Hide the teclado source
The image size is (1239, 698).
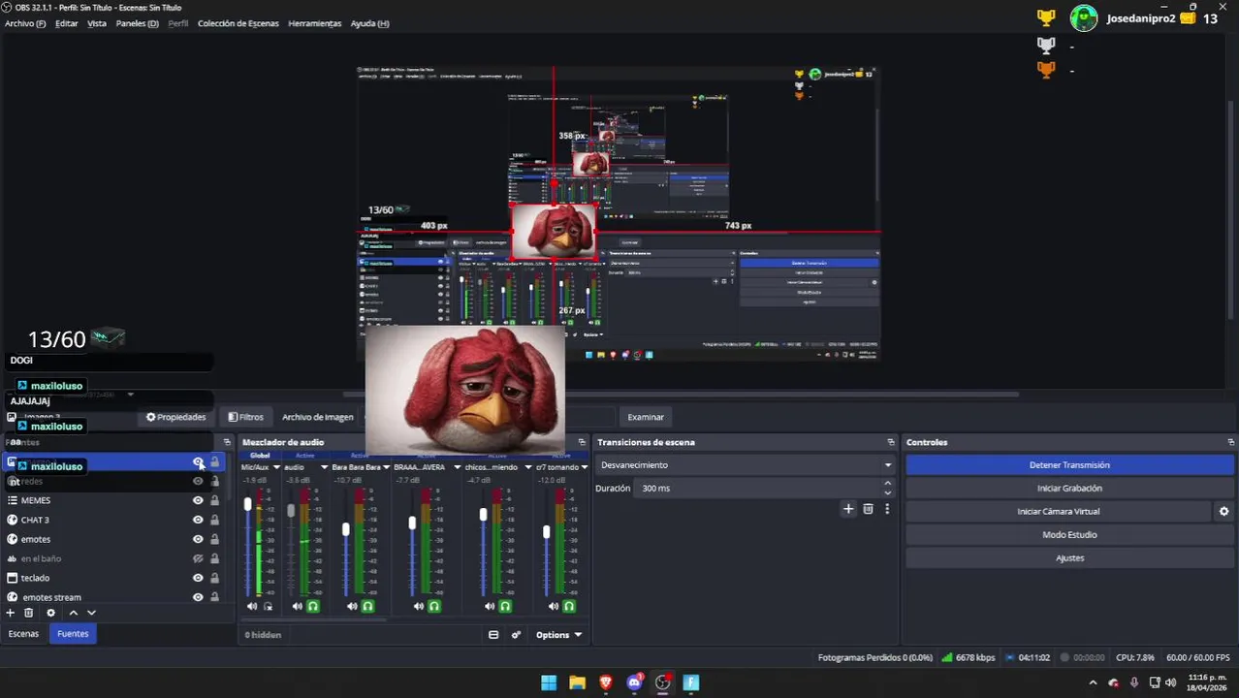click(198, 578)
